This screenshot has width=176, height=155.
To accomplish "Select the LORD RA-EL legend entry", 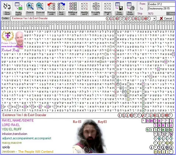I will tap(11, 125).
